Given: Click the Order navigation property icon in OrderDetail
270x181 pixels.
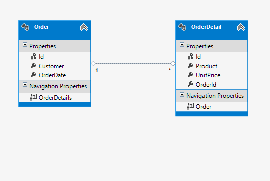Looking at the screenshot, I should pos(190,106).
